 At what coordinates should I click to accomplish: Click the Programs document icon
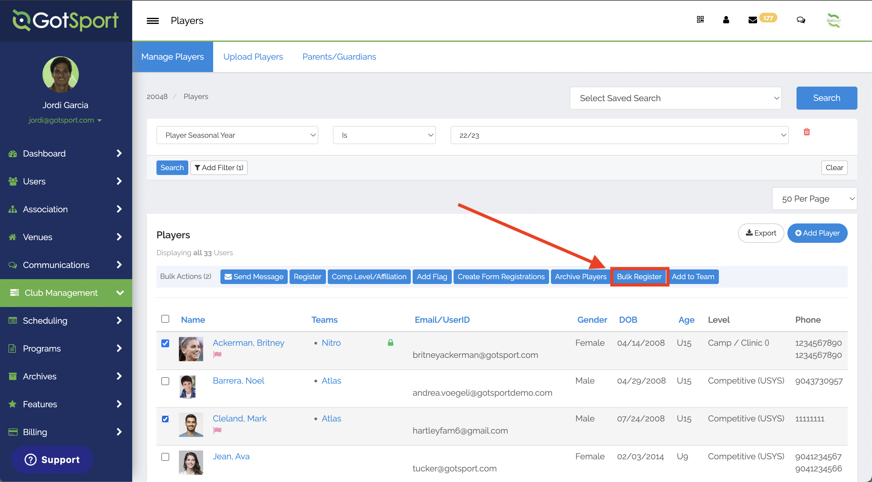click(12, 348)
